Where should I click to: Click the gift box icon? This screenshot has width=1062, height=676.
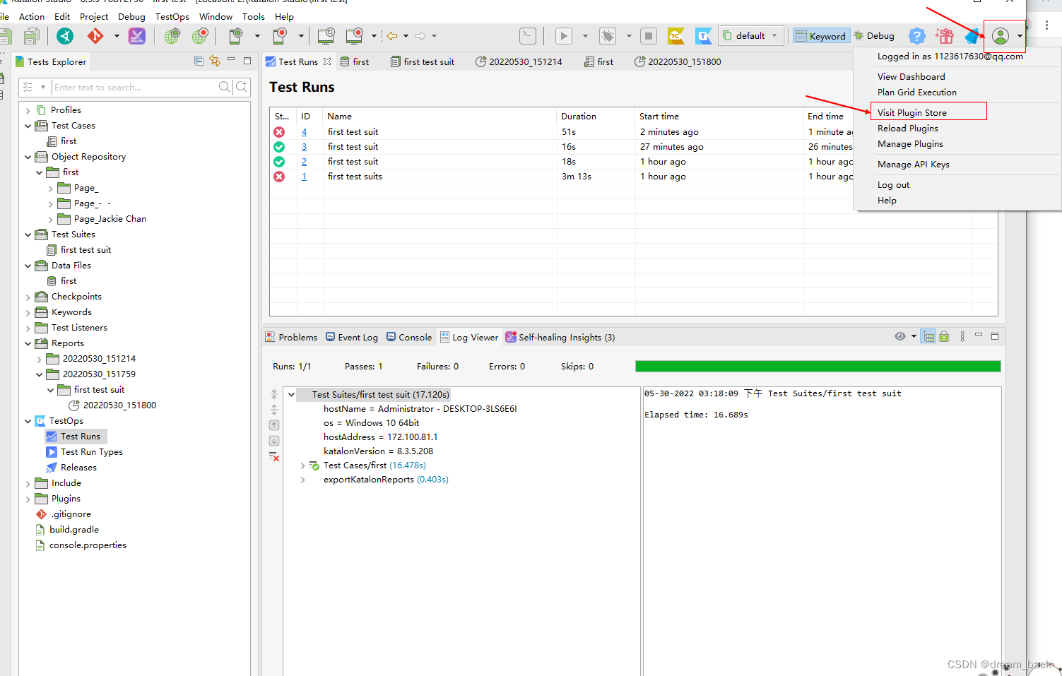(944, 36)
